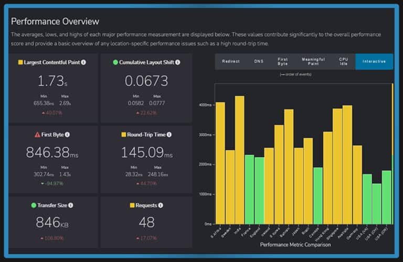Screen dimensions: 403x262
Task: Click the yellow status square for Requests
Action: [x=132, y=205]
